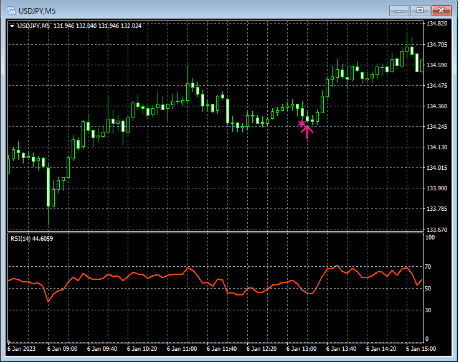This screenshot has width=459, height=362.
Task: Click the 134.820 label on price axis
Action: pos(438,24)
